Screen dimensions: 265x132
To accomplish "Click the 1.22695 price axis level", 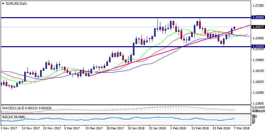I will tap(257, 38).
